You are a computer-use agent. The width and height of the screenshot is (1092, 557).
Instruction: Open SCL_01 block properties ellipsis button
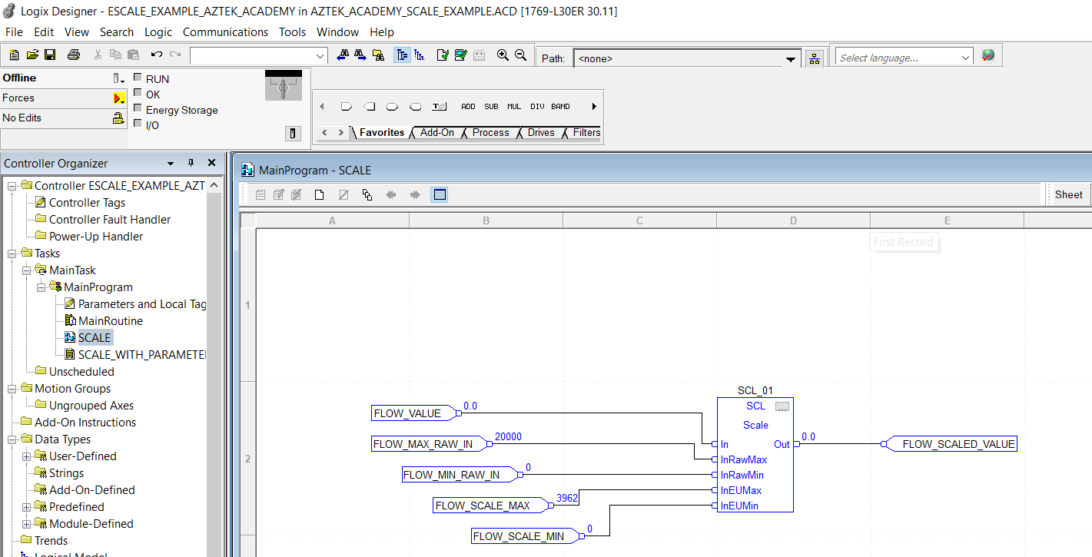(x=782, y=406)
